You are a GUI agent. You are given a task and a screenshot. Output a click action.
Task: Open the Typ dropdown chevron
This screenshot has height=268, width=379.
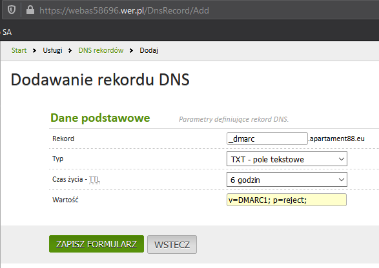tap(342, 159)
